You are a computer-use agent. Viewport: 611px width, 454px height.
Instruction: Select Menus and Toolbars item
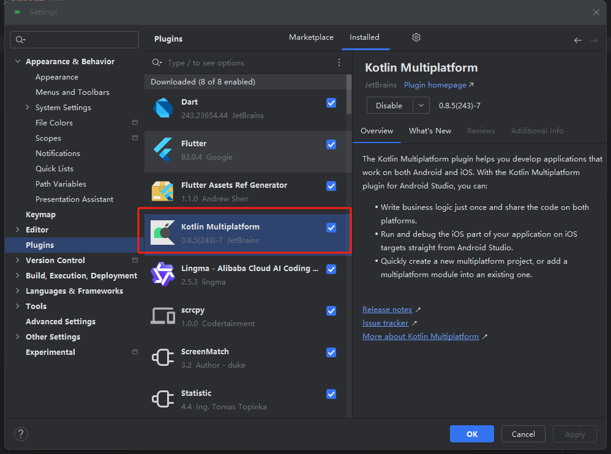(72, 92)
